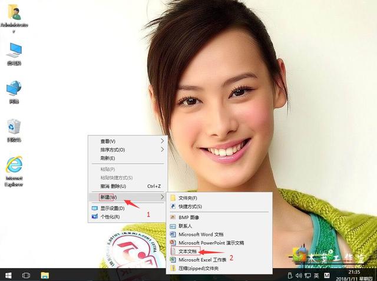Click the taskbar clock showing 21:35

tap(355, 275)
